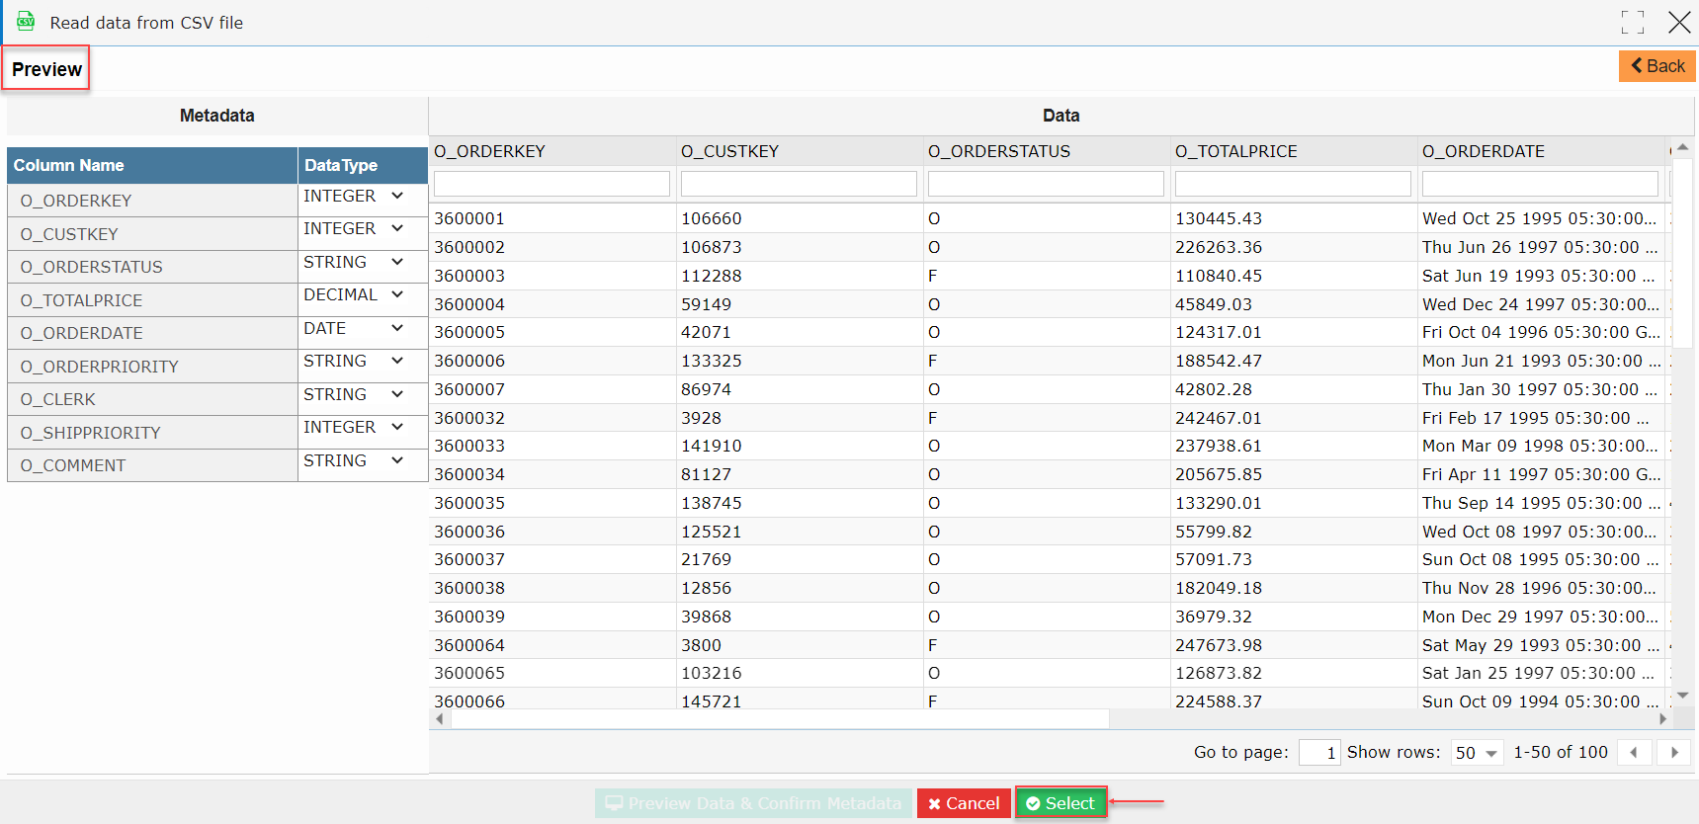Screen dimensions: 1699x824
Task: Select the O_TOTALPRICE metadata row name
Action: [81, 300]
